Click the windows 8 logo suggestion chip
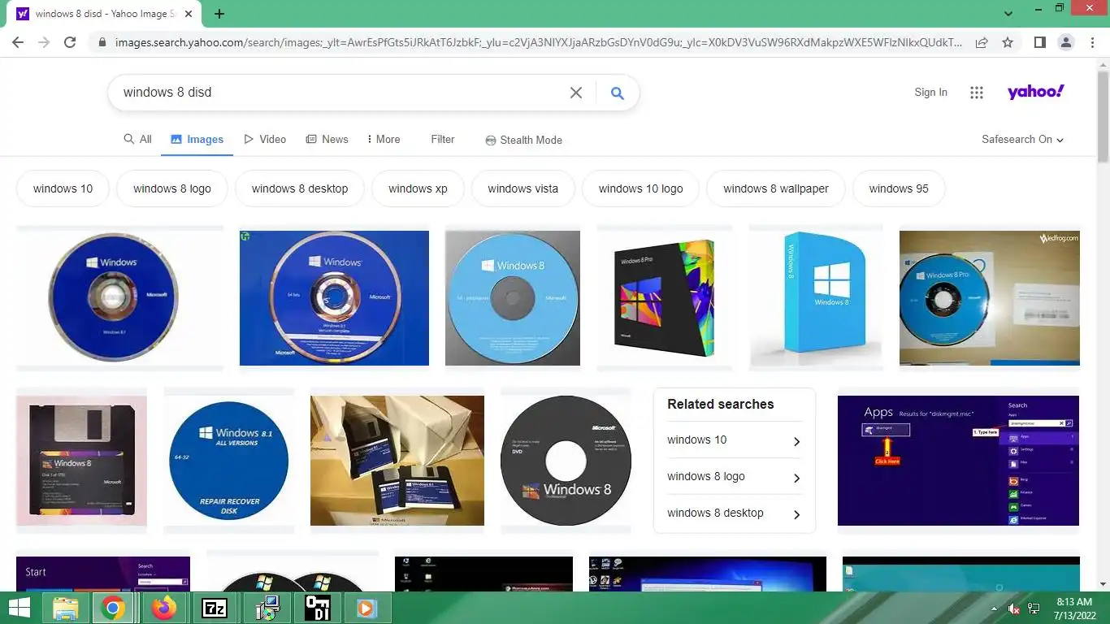Screen dimensions: 1110x624 (172, 188)
